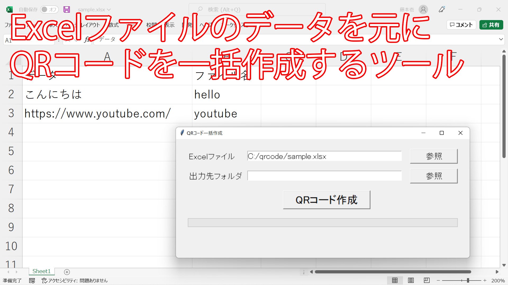Switch to Normal view icon
508x285 pixels.
(395, 281)
